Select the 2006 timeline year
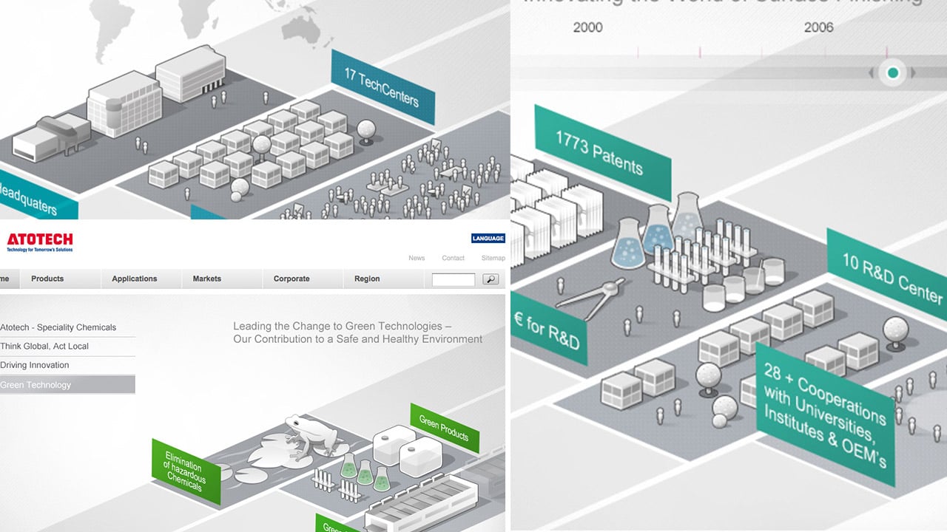The image size is (947, 532). point(818,27)
